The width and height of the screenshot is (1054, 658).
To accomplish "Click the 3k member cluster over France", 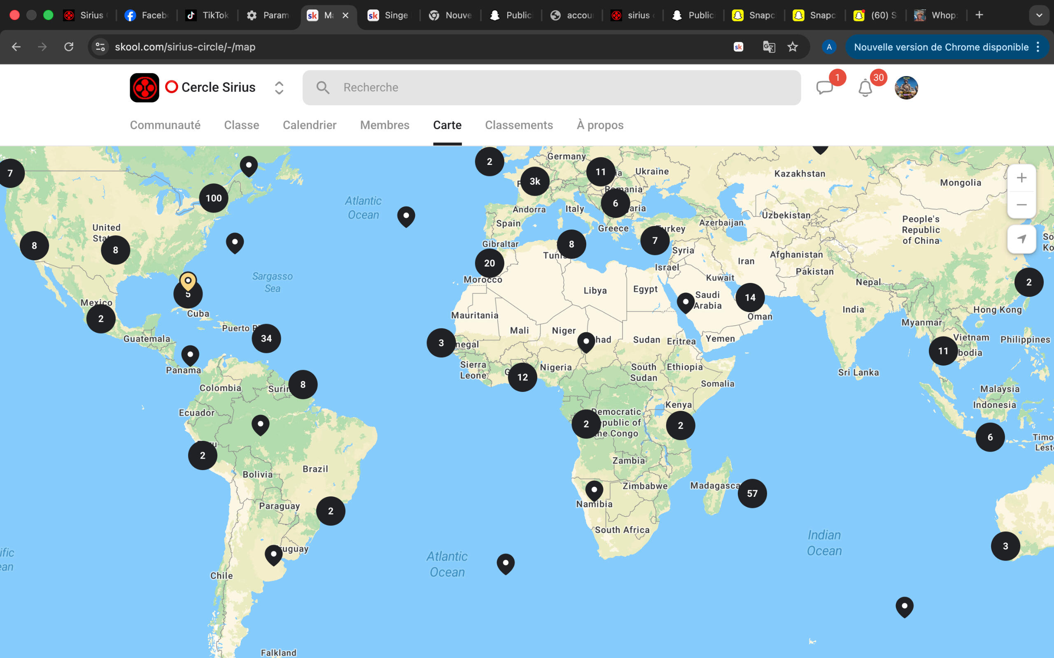I will tap(534, 181).
